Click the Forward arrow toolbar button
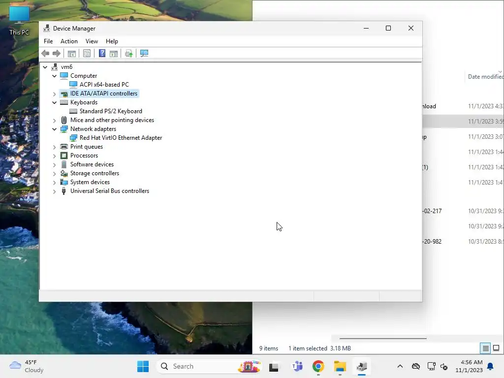The width and height of the screenshot is (504, 378). tap(57, 53)
